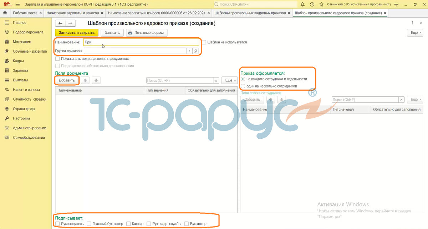Check Кассир signer checkbox
This screenshot has height=229, width=428.
(x=128, y=224)
